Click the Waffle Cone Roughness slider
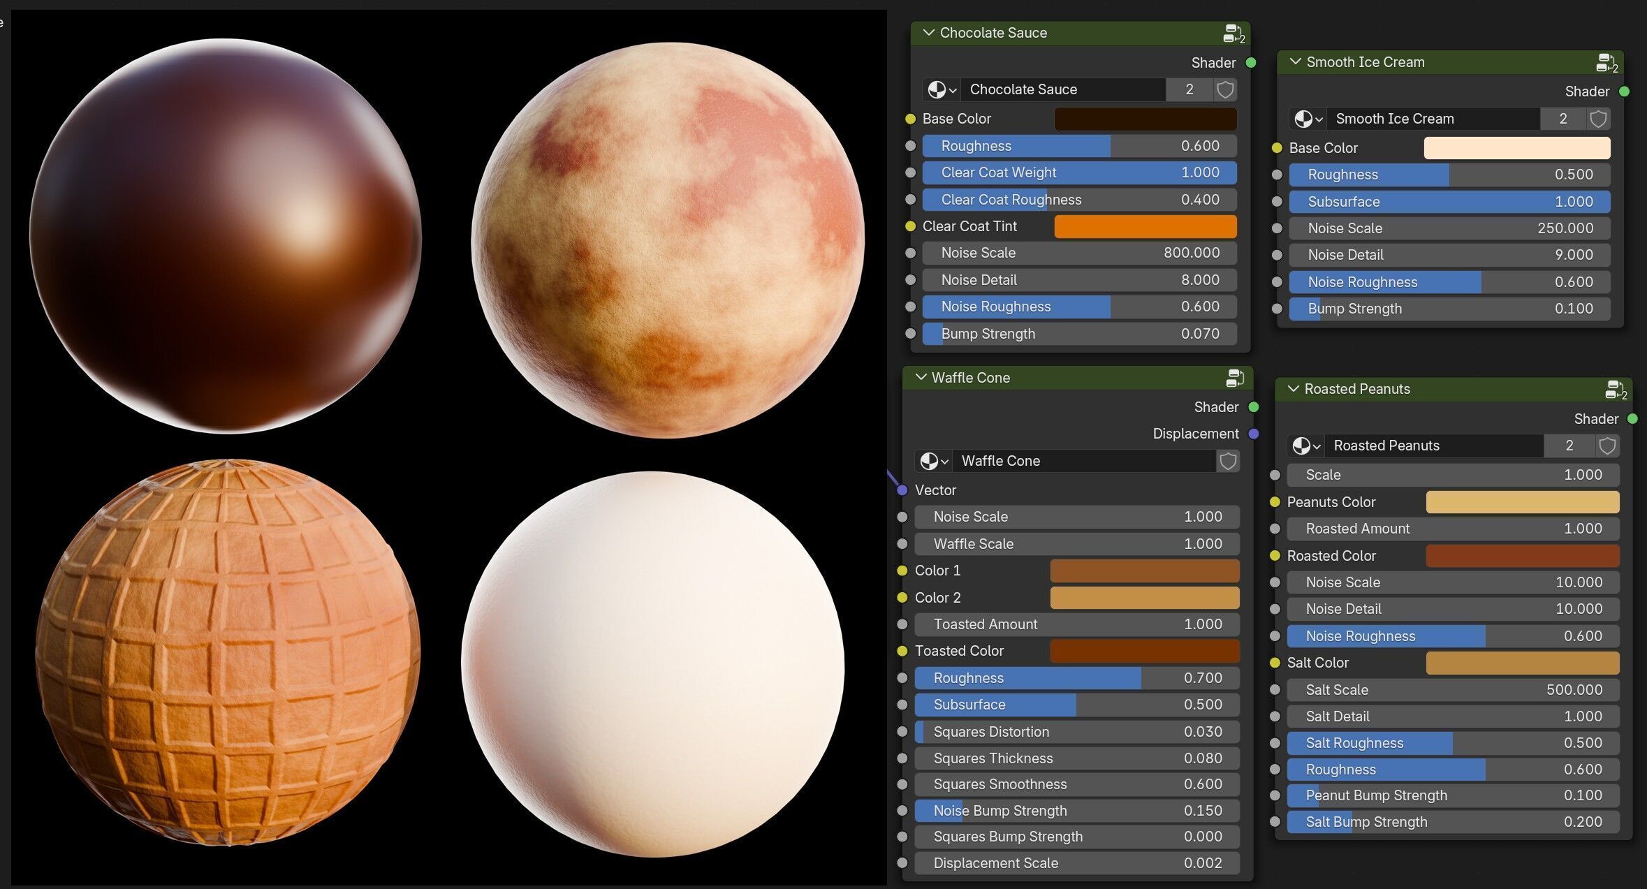 [1076, 678]
